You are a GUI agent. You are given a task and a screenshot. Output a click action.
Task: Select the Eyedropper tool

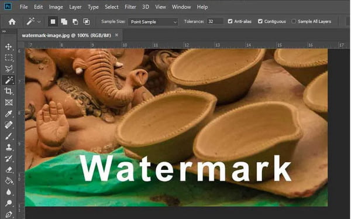point(9,114)
